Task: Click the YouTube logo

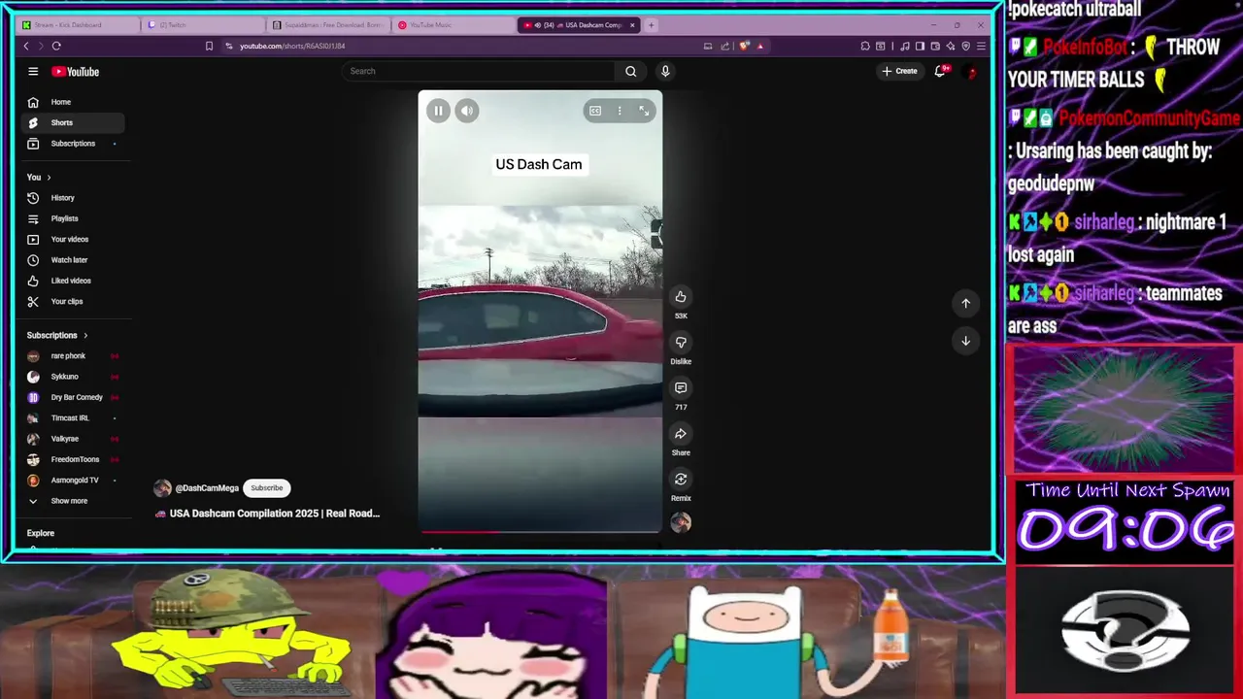Action: pos(75,71)
